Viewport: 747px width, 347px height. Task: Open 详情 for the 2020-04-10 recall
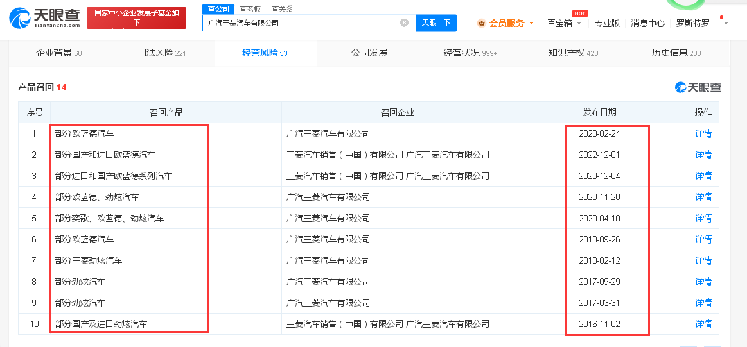tap(703, 219)
